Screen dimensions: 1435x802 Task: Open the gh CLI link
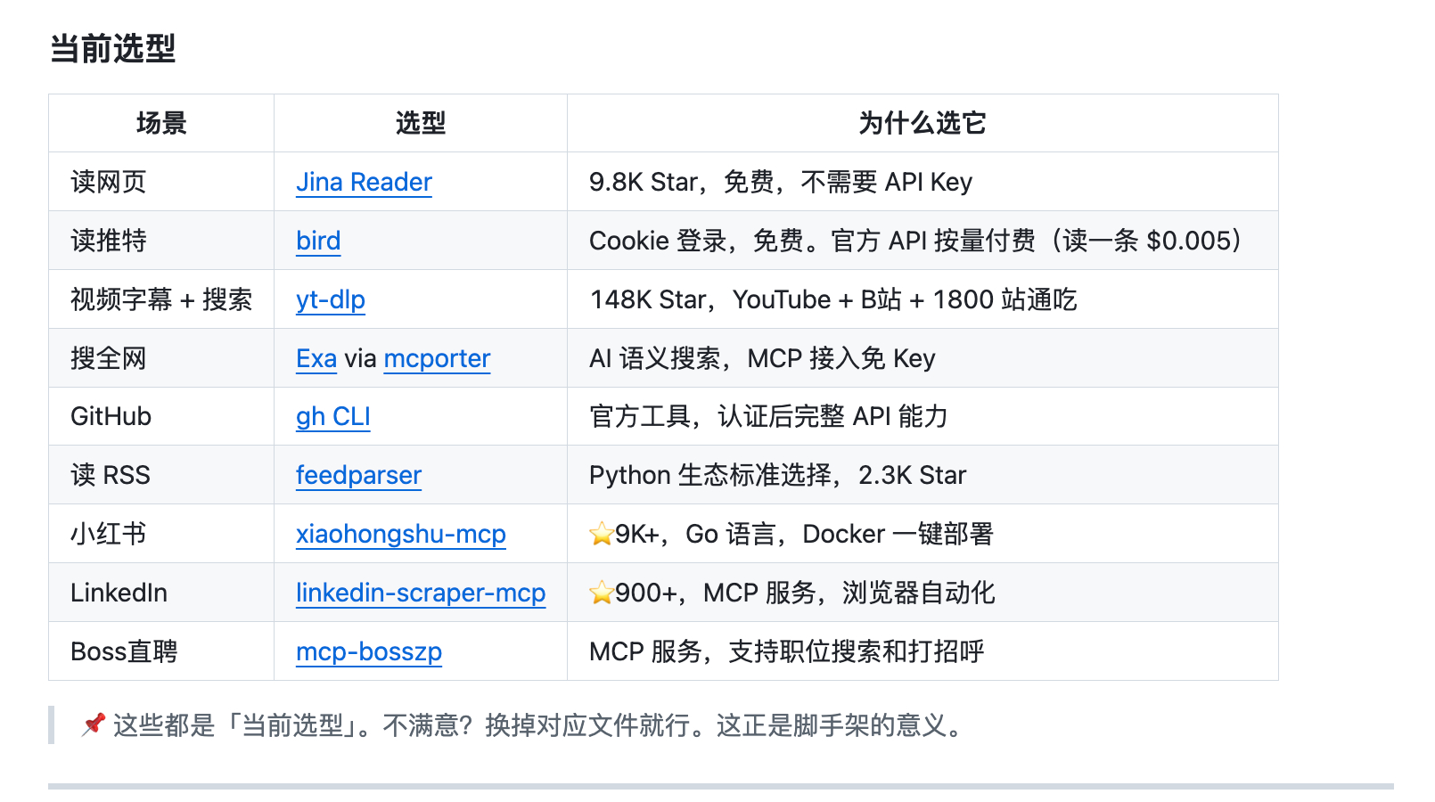[333, 416]
